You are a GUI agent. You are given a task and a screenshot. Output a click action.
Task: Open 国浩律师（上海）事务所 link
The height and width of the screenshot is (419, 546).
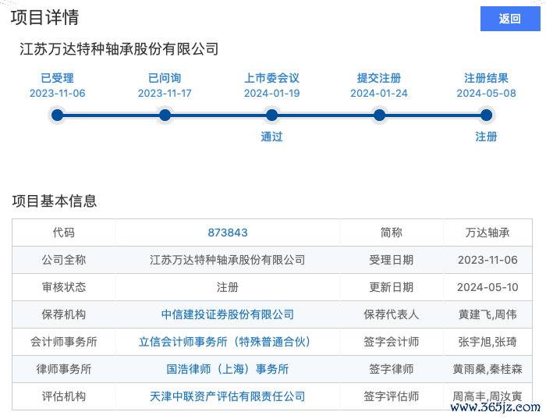click(x=228, y=369)
